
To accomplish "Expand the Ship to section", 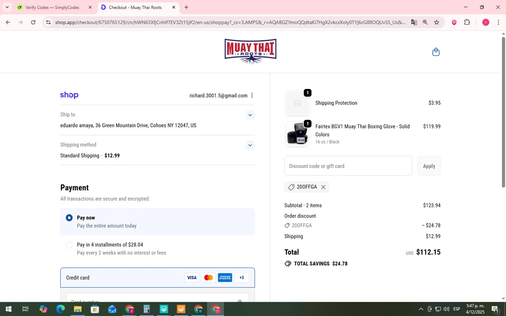I will pos(250,115).
